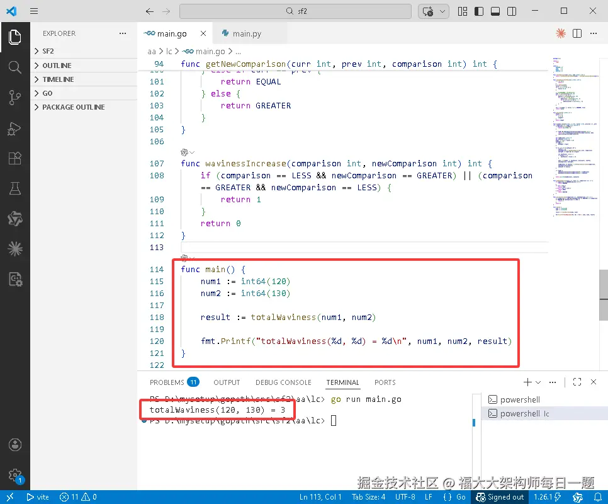The height and width of the screenshot is (504, 608).
Task: Place cursor on empty line 113
Action: point(364,247)
